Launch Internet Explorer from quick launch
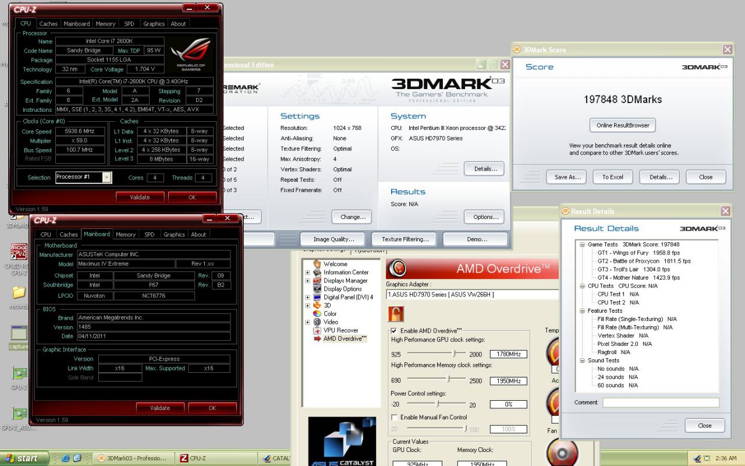 pos(65,458)
